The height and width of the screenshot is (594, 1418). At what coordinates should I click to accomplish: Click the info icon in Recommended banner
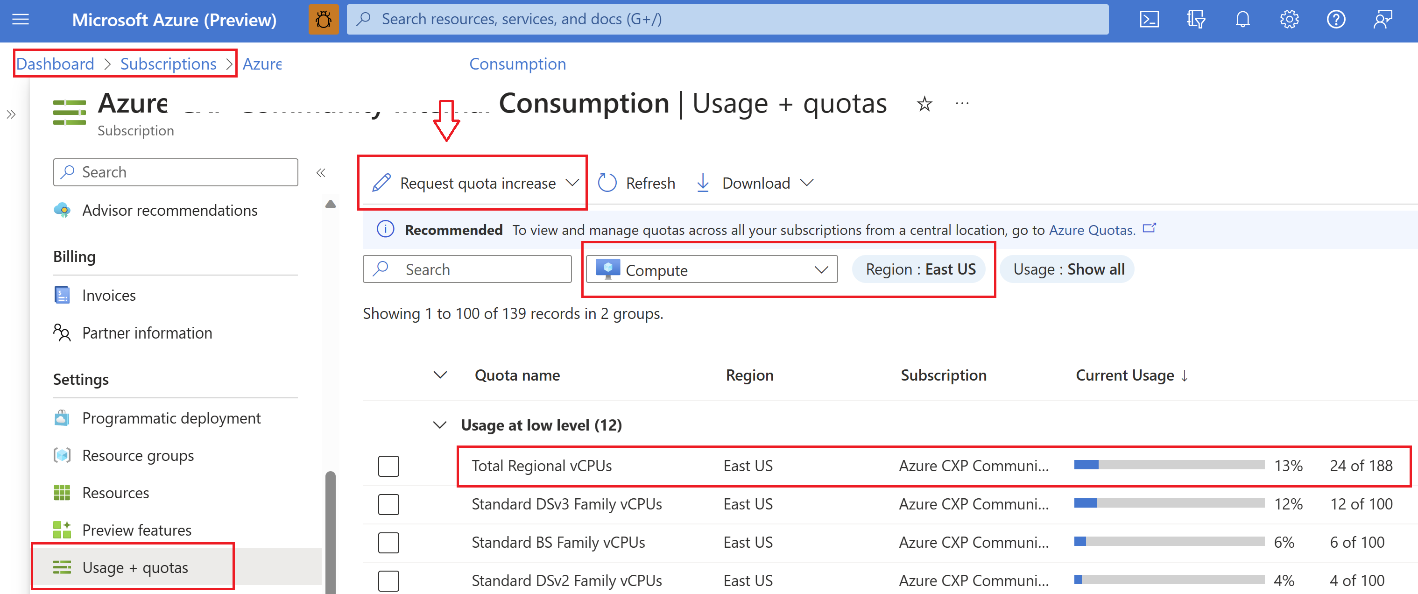385,229
